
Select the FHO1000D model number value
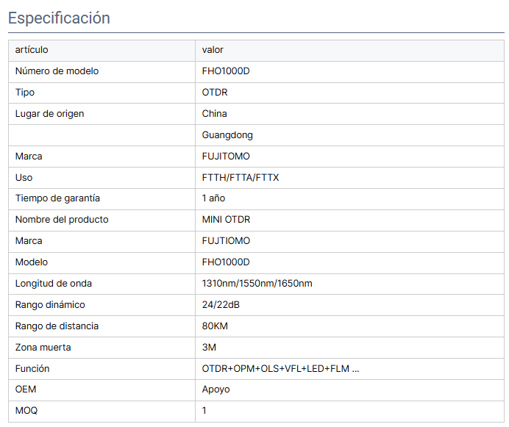click(226, 71)
